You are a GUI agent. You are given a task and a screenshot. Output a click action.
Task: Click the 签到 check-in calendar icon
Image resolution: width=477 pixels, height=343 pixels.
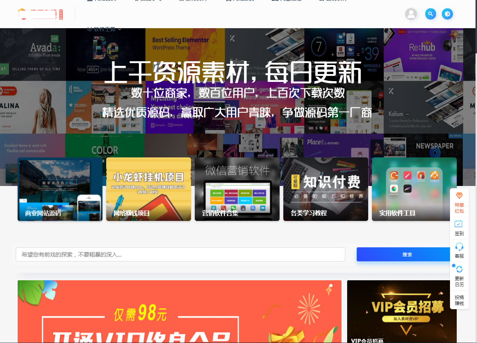coord(459,224)
